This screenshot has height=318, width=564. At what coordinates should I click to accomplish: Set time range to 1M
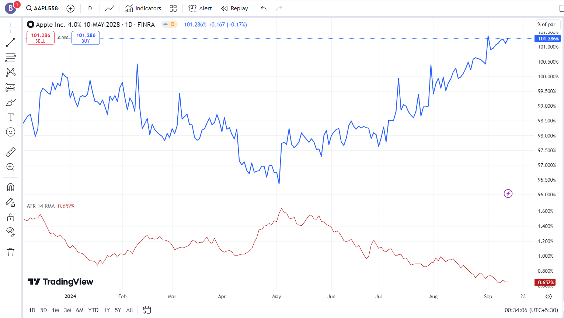click(56, 310)
